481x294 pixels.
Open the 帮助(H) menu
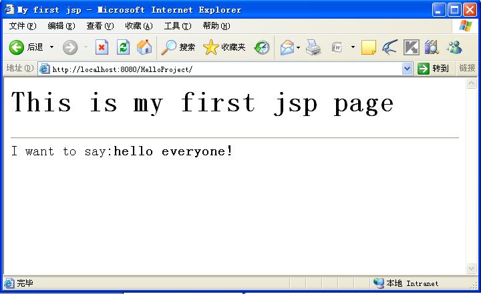click(216, 26)
